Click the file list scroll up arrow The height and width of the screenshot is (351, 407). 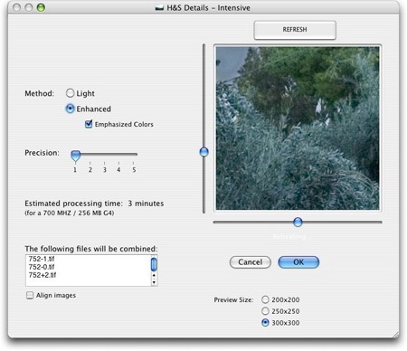(154, 275)
